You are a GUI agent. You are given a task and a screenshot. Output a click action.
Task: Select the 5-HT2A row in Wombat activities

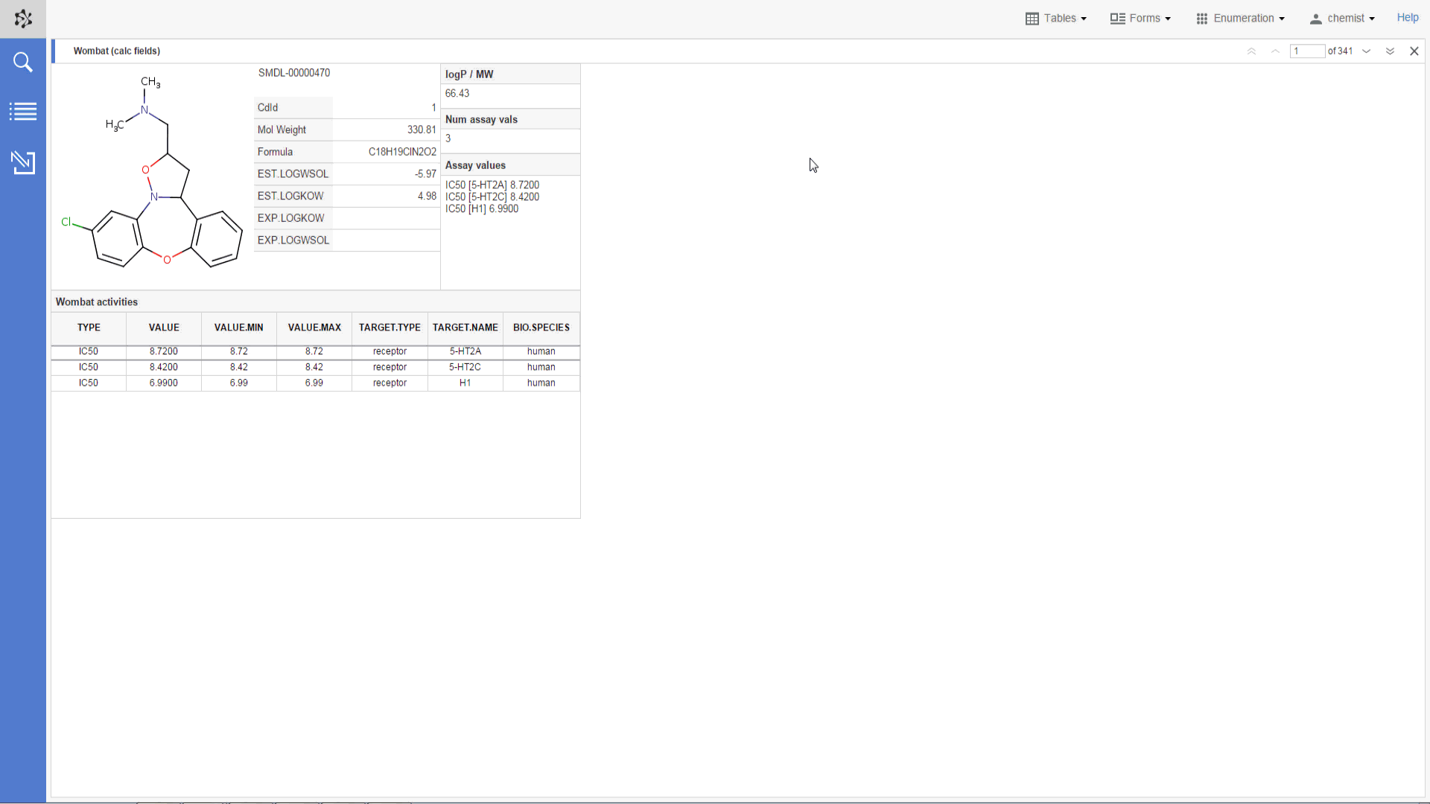click(x=314, y=351)
